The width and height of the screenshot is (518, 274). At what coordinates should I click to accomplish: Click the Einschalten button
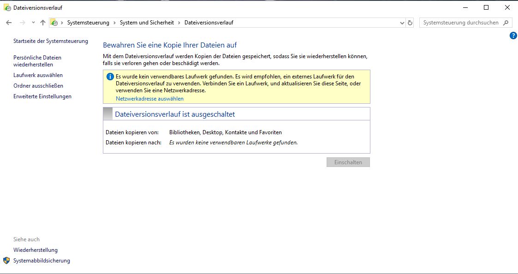(x=348, y=162)
